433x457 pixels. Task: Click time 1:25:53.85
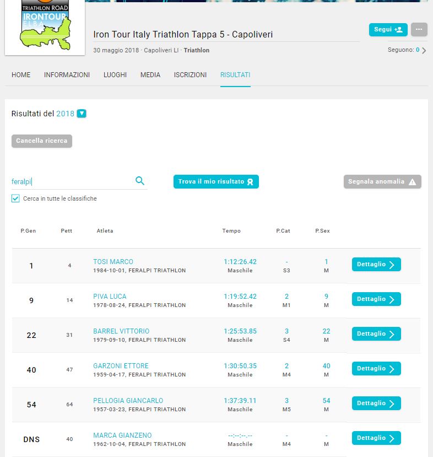pyautogui.click(x=240, y=331)
